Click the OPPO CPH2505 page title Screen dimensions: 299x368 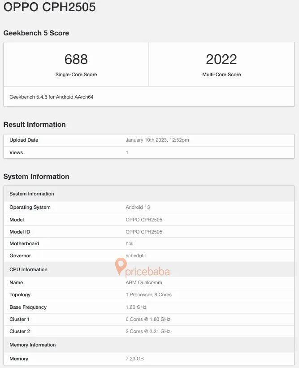click(x=49, y=7)
